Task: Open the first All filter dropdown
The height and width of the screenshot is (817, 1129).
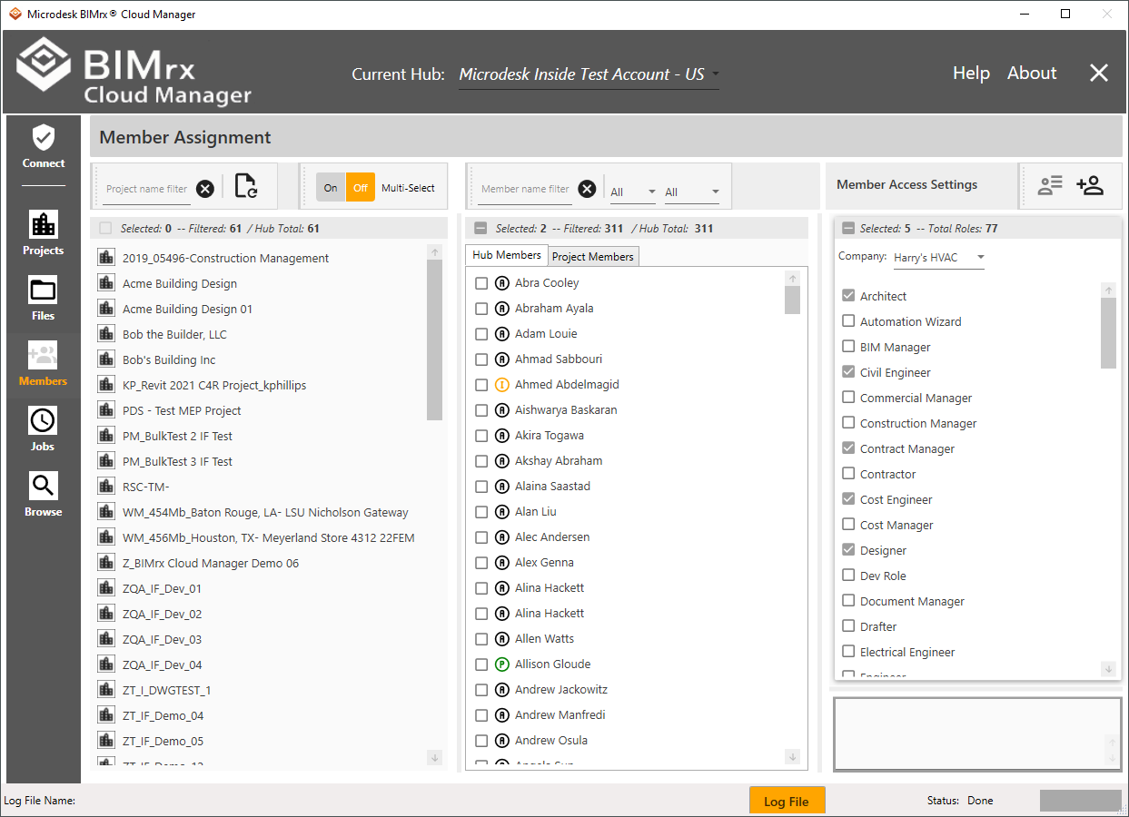Action: click(x=633, y=192)
